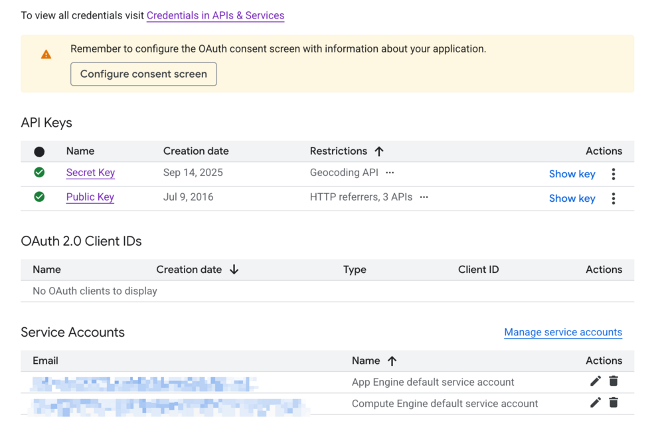Click the Restrictions column header
The height and width of the screenshot is (423, 664).
click(x=339, y=151)
